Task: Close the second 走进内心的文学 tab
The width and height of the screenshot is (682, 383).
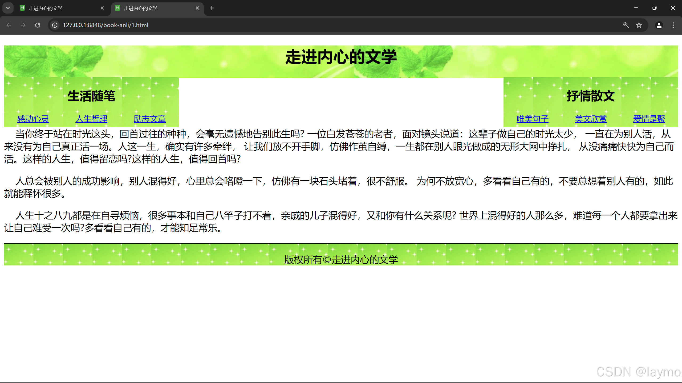Action: [197, 8]
